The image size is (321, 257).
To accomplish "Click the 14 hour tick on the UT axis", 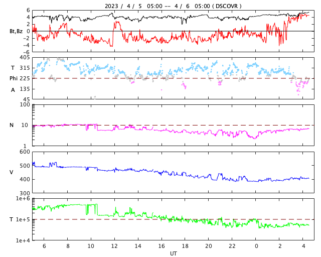I will pyautogui.click(x=138, y=246).
